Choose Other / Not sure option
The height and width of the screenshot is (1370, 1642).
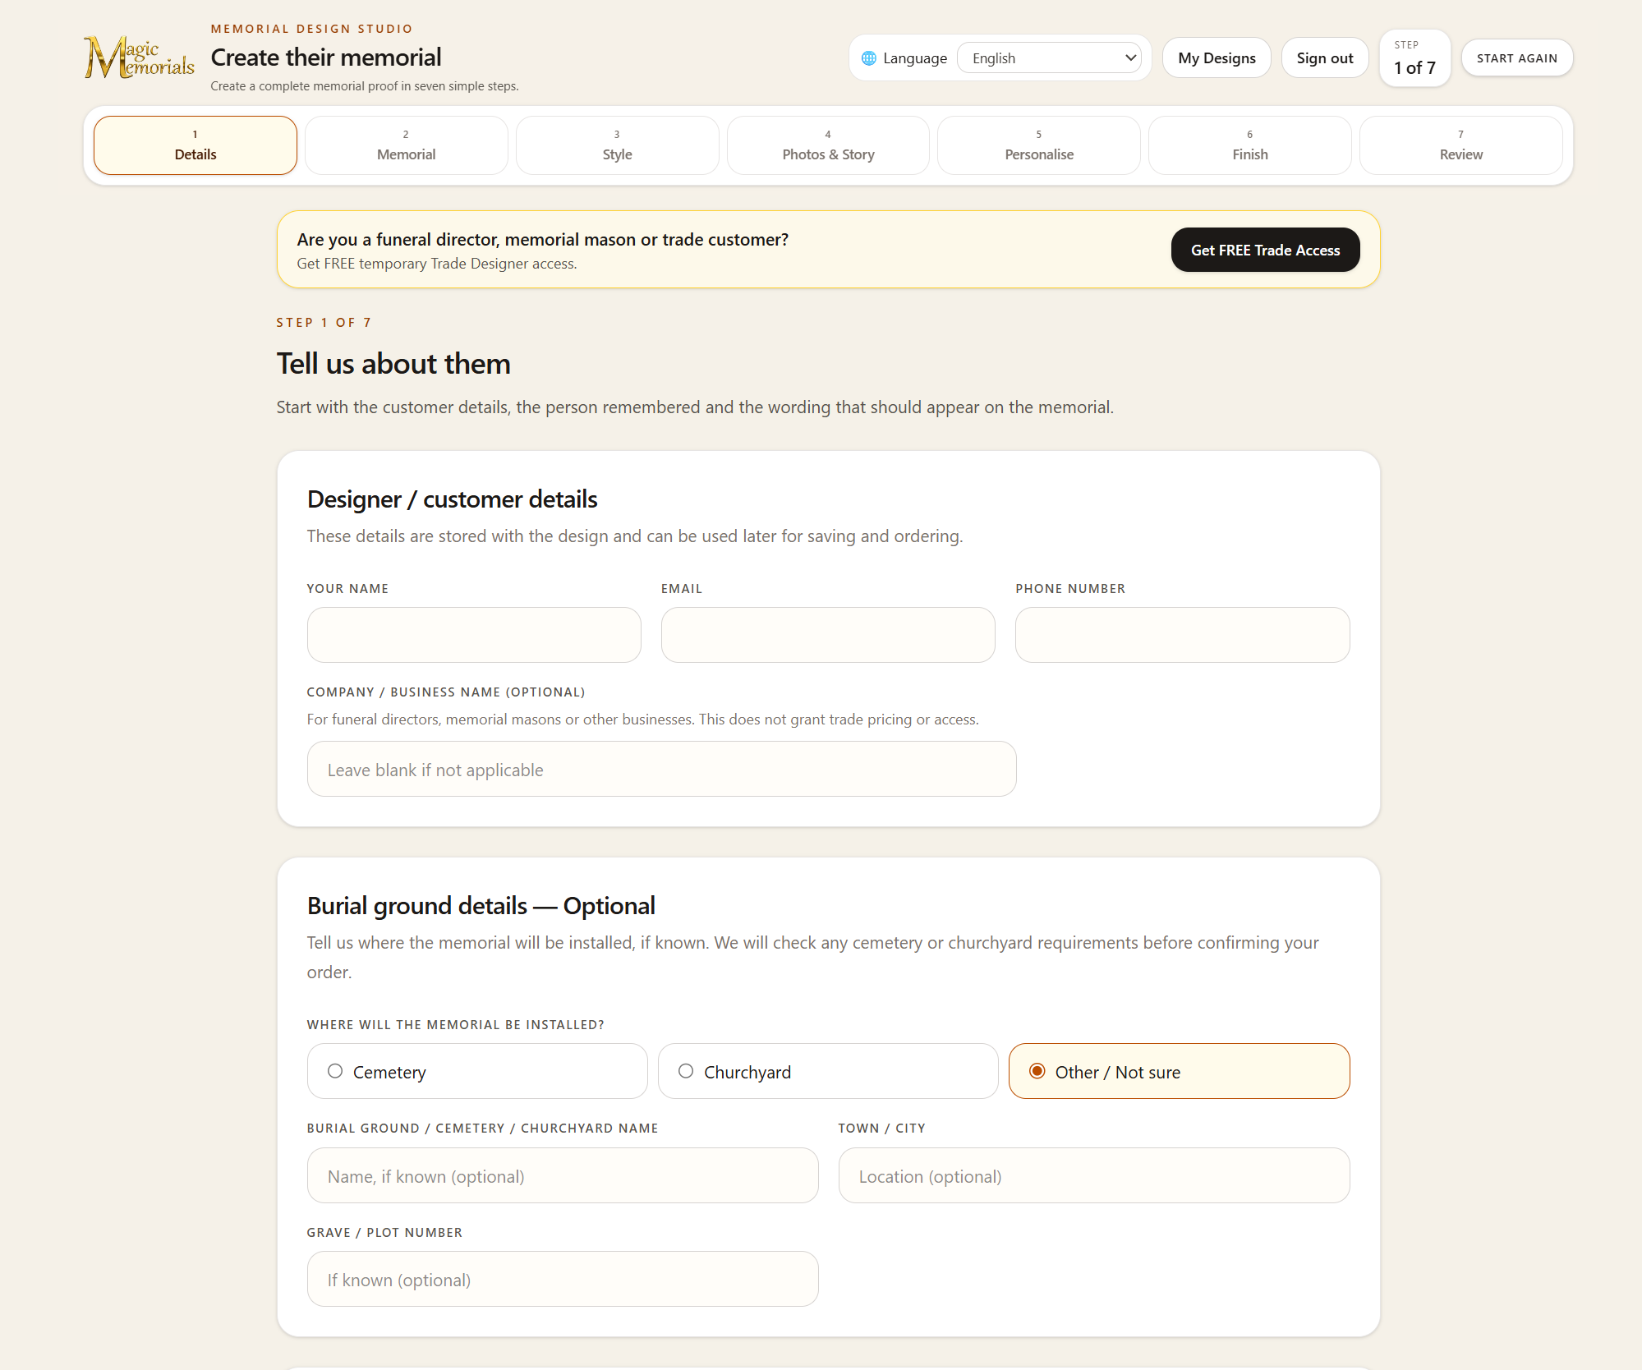coord(1179,1071)
